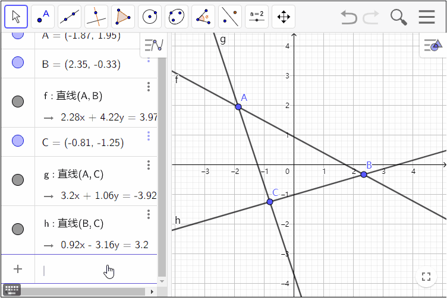447x298 pixels.
Task: Activate the Circle with center tool
Action: [x=150, y=17]
